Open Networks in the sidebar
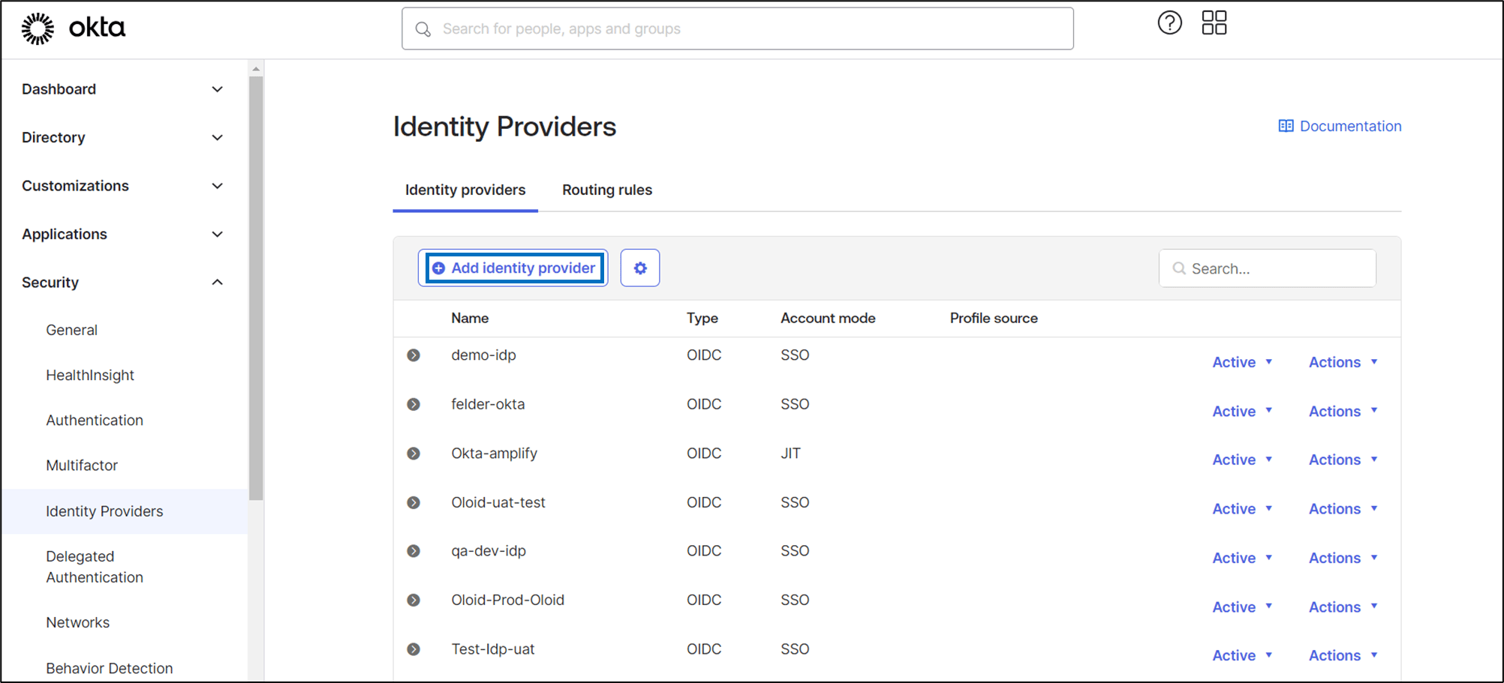The image size is (1504, 683). click(x=77, y=622)
